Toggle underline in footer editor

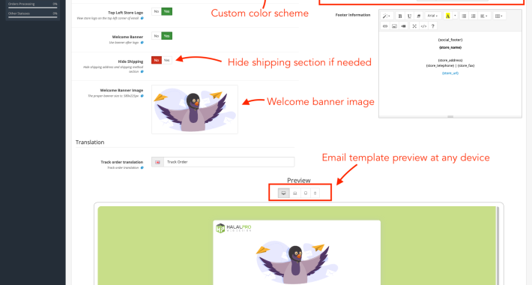pos(409,16)
